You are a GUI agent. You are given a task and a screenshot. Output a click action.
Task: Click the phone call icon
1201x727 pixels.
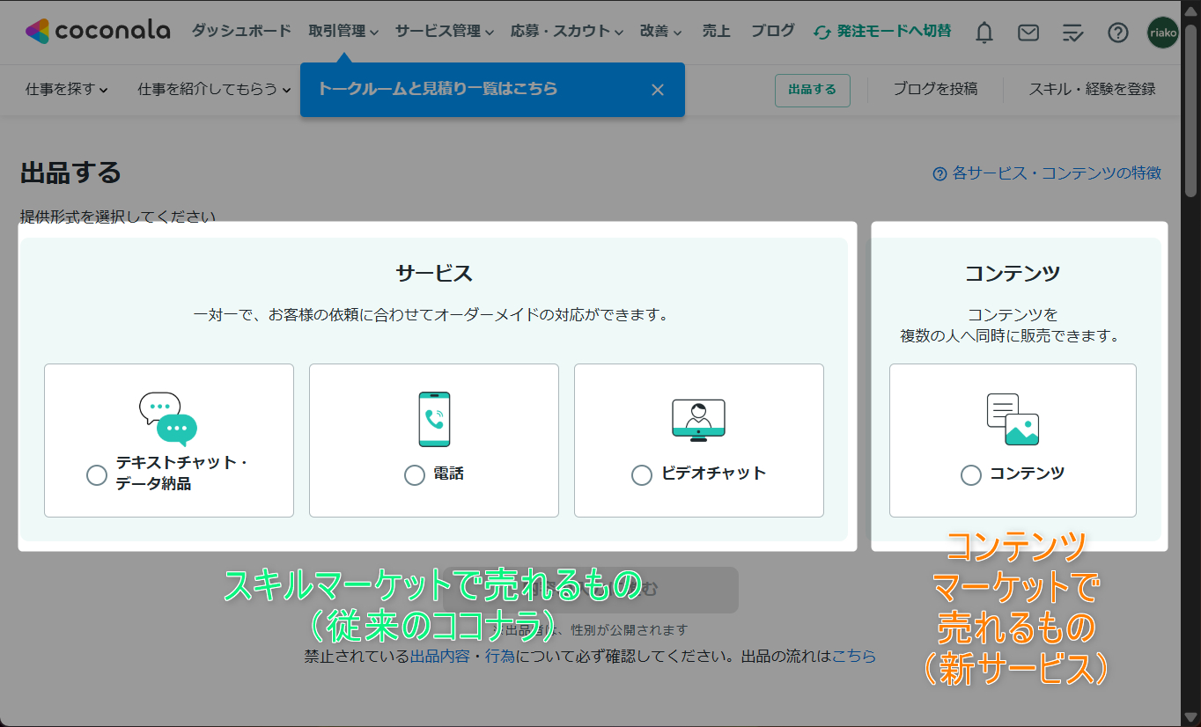[434, 419]
